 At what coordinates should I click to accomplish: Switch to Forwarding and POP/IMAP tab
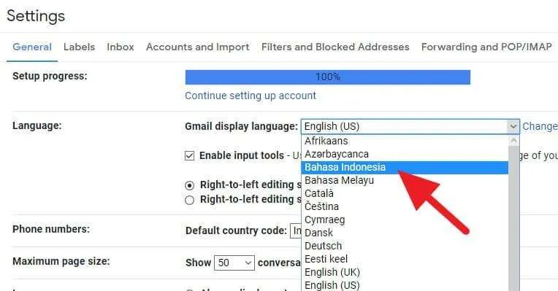click(486, 47)
